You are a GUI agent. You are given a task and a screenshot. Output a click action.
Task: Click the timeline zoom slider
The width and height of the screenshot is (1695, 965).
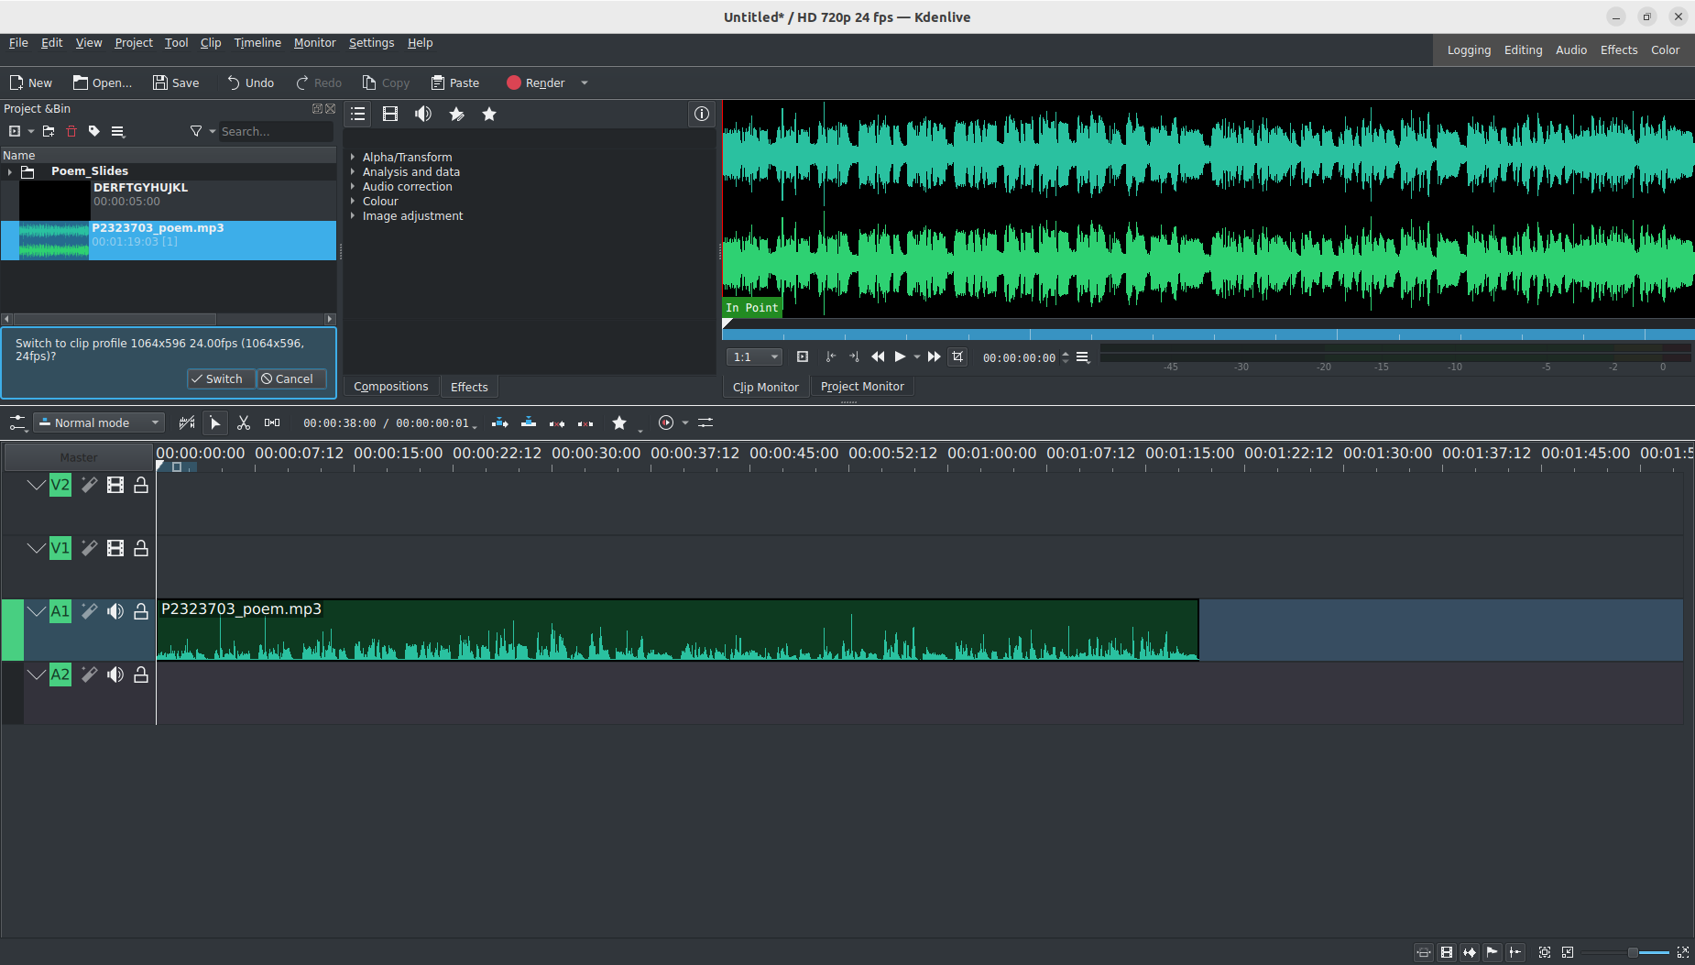pos(1633,953)
